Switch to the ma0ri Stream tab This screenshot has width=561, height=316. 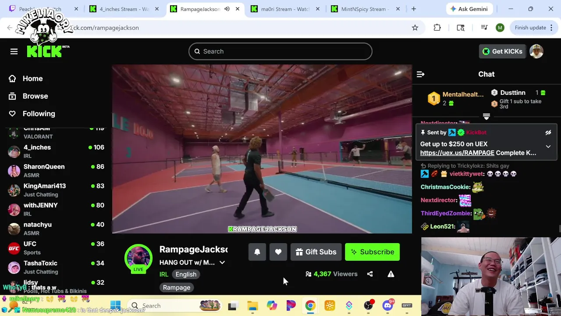285,9
